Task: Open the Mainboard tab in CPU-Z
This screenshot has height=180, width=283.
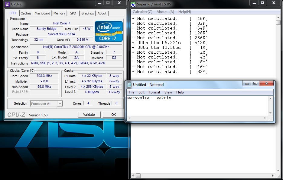Action: (x=42, y=13)
